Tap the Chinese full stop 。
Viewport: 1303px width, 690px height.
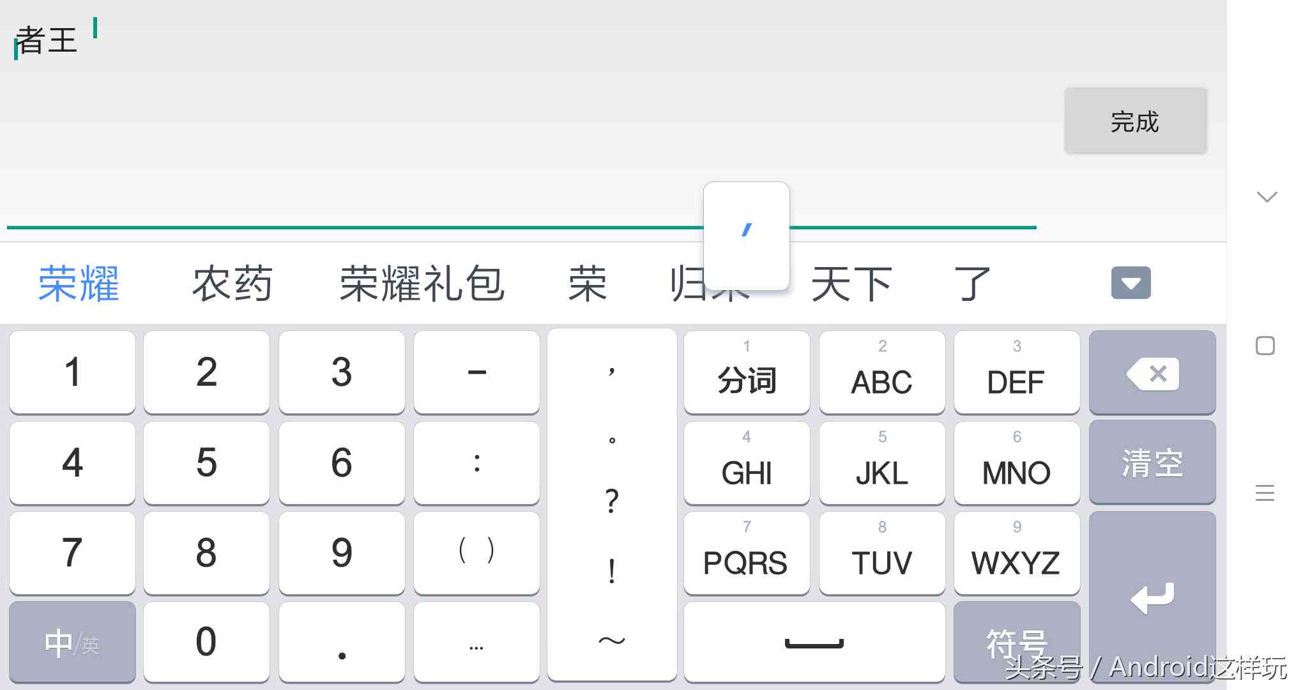(x=612, y=440)
